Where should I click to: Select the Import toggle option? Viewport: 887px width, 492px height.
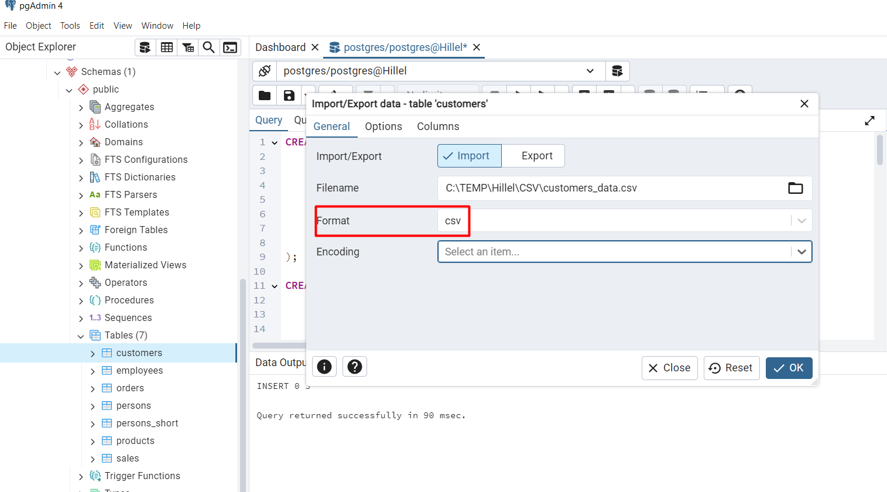470,156
